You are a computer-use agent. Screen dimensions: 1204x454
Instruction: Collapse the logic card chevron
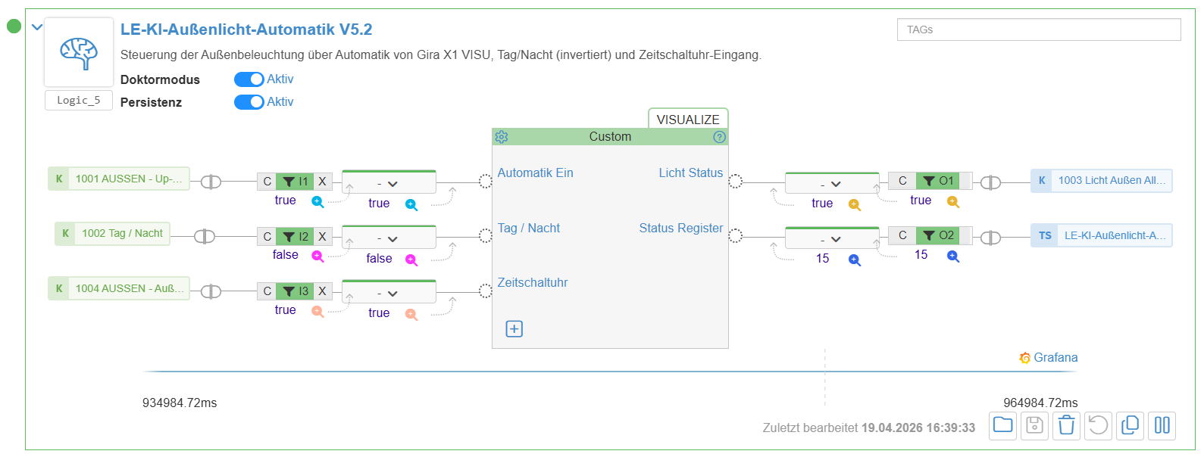[37, 27]
